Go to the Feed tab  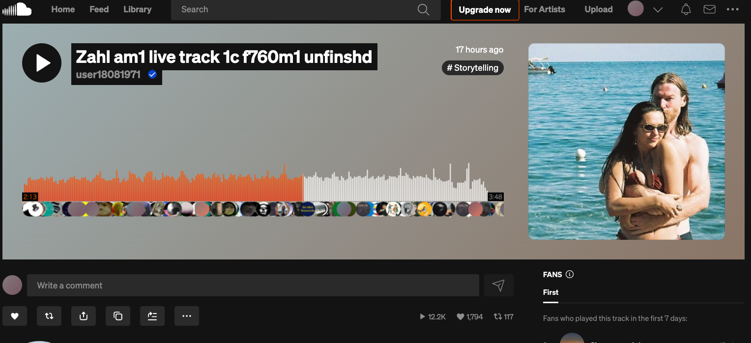coord(99,9)
